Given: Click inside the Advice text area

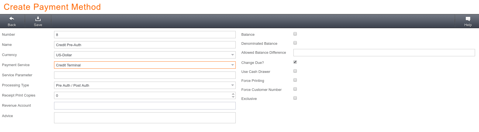Looking at the screenshot, I should point(145,118).
